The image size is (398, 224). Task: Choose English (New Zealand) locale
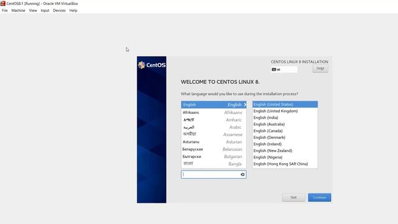coord(285,151)
